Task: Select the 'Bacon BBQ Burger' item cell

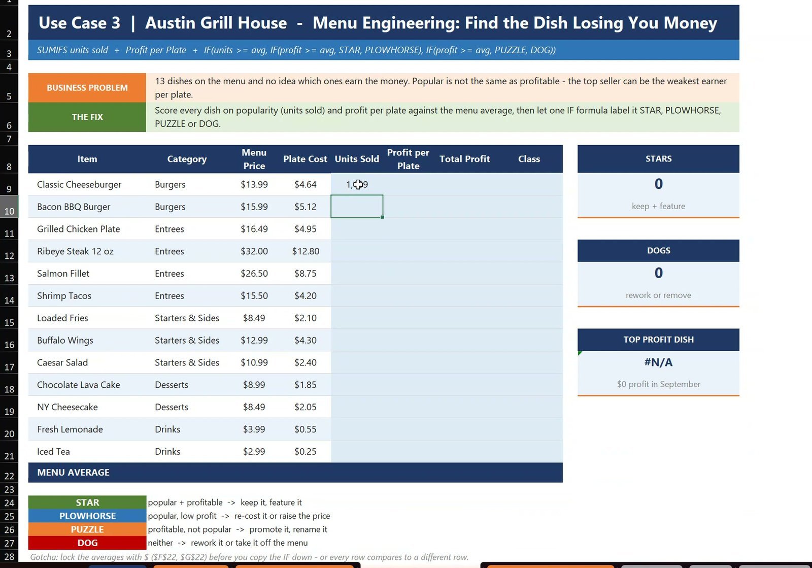Action: click(87, 207)
